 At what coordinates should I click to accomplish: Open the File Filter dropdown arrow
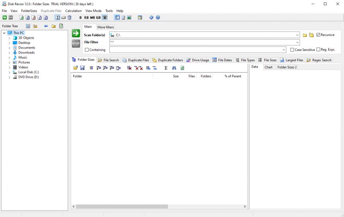click(x=297, y=42)
